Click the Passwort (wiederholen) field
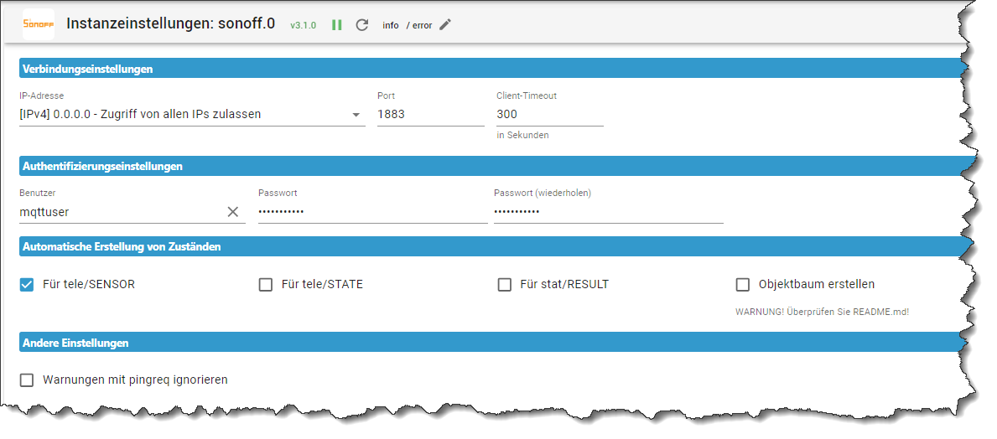Image resolution: width=997 pixels, height=439 pixels. point(609,212)
